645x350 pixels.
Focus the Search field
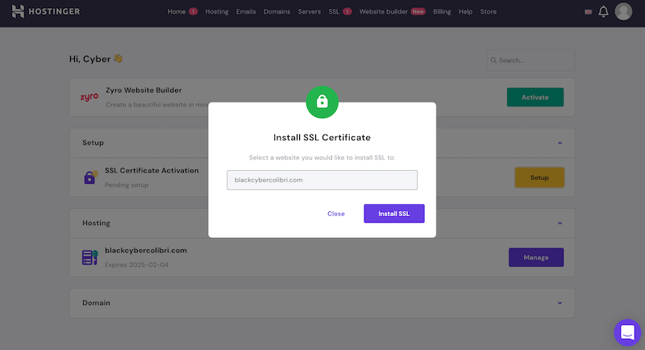[x=531, y=60]
